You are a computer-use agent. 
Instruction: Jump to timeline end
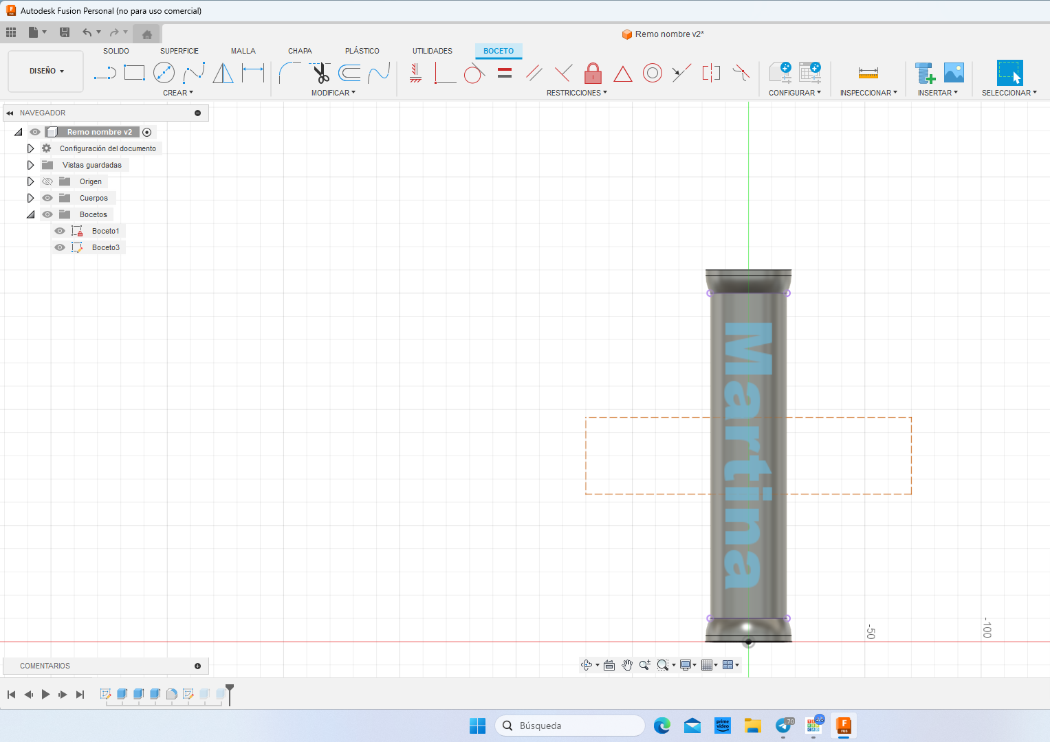(x=80, y=695)
